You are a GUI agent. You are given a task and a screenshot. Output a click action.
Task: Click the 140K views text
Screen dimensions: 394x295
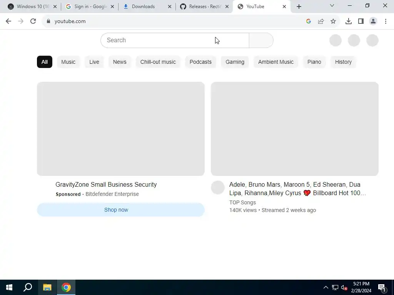(243, 210)
